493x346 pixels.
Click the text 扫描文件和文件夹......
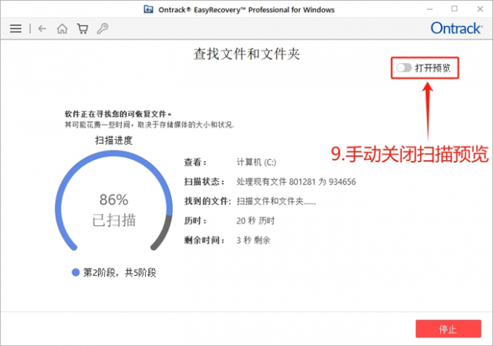(x=276, y=201)
